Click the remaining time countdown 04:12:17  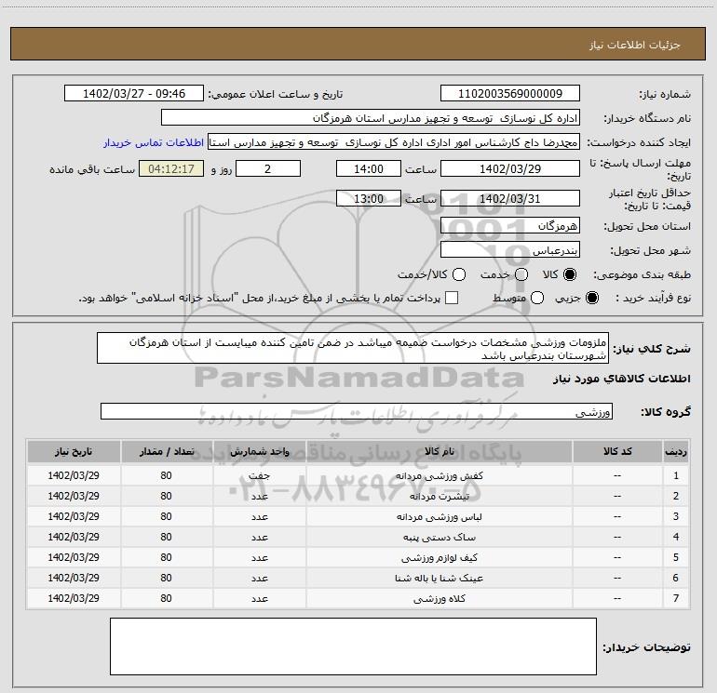(x=171, y=168)
